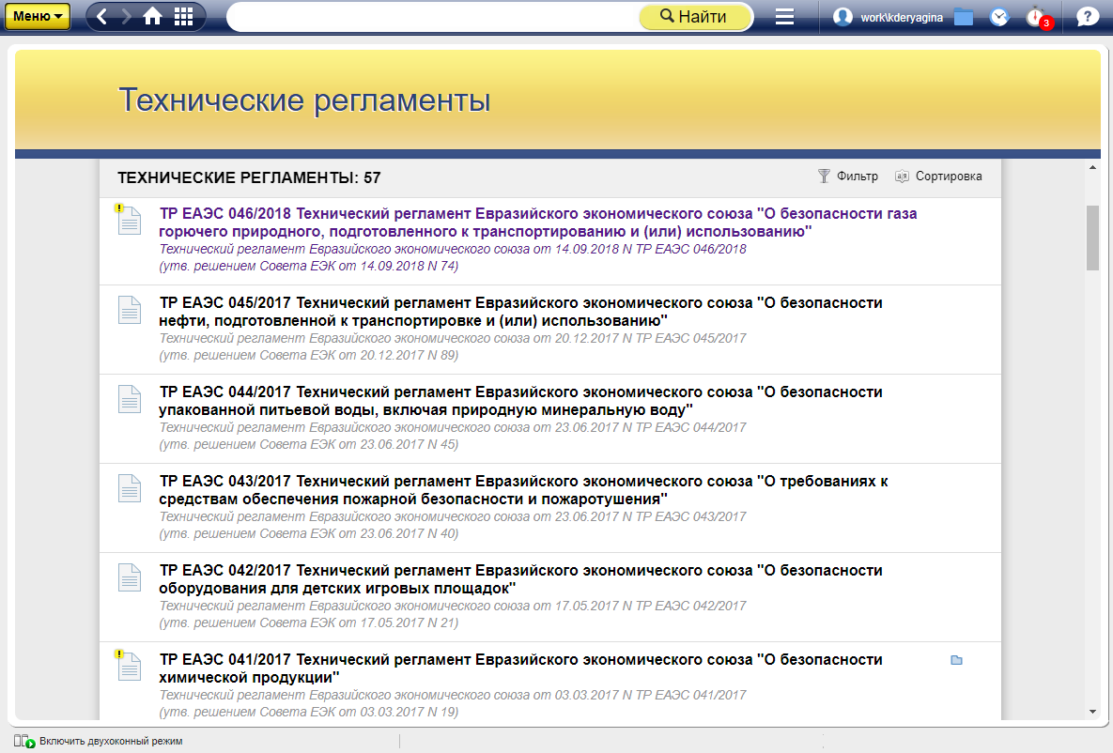
Task: Click scrollbar down arrow
Action: tap(1092, 712)
